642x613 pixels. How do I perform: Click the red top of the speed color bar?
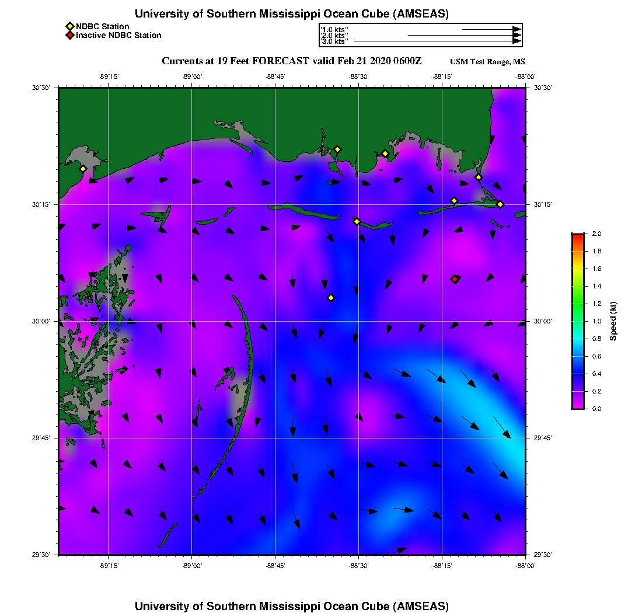click(578, 236)
